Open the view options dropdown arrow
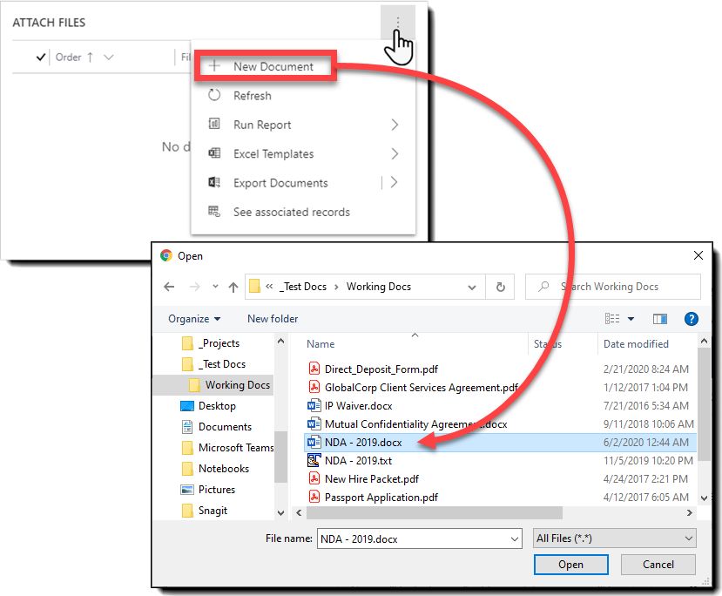Viewport: 722px width, 596px height. (x=631, y=319)
